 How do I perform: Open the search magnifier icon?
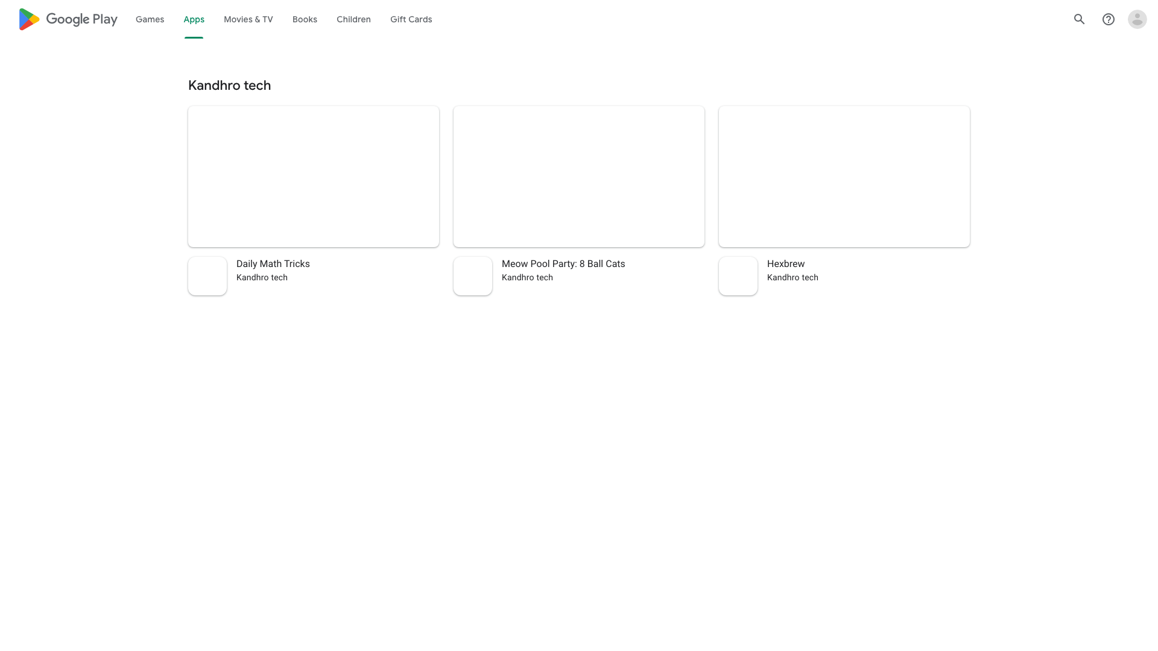(x=1080, y=19)
